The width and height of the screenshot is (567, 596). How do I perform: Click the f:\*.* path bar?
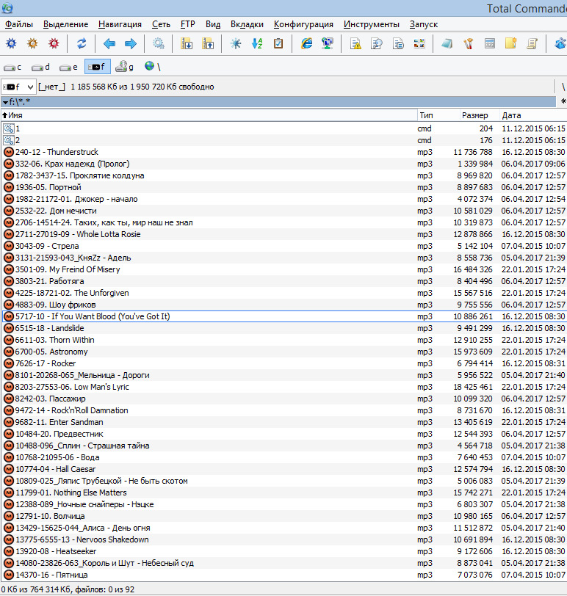[278, 102]
